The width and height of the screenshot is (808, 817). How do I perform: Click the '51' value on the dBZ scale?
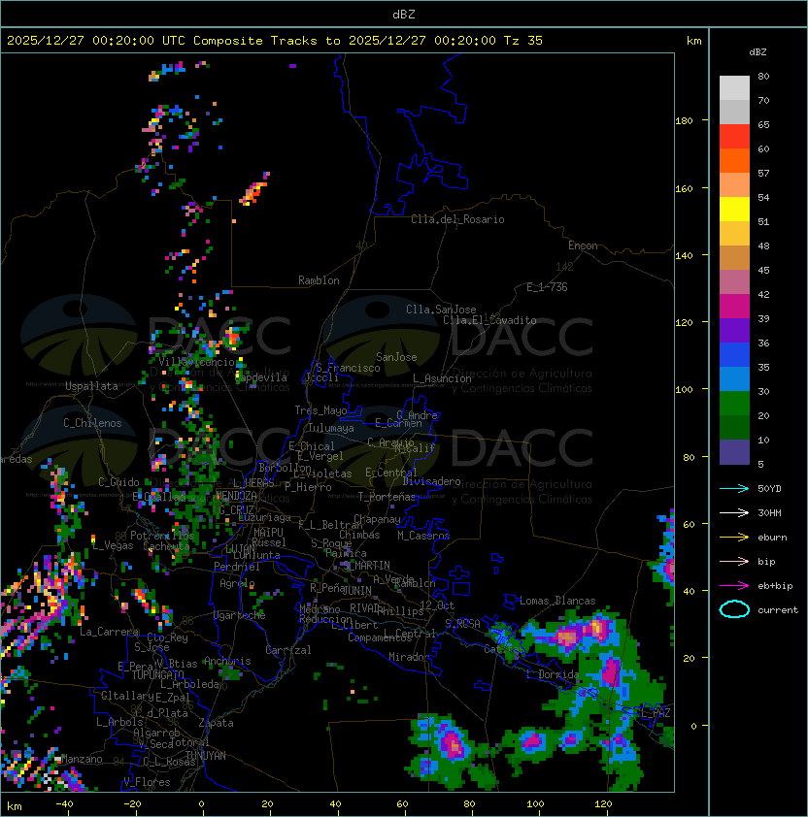point(763,221)
